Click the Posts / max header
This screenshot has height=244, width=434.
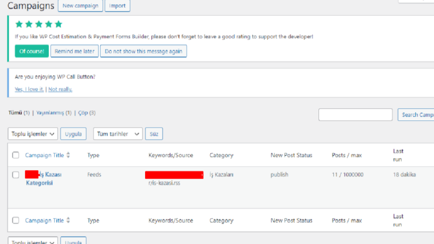click(x=347, y=155)
